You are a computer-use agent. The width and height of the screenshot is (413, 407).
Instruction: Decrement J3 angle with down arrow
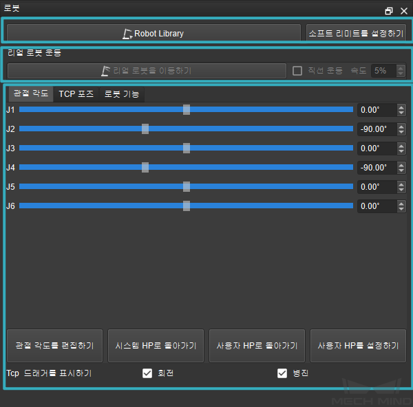[401, 151]
